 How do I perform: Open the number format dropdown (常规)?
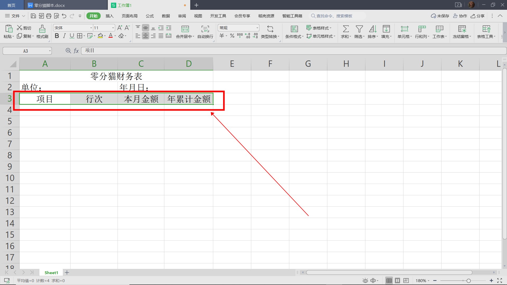click(x=257, y=28)
